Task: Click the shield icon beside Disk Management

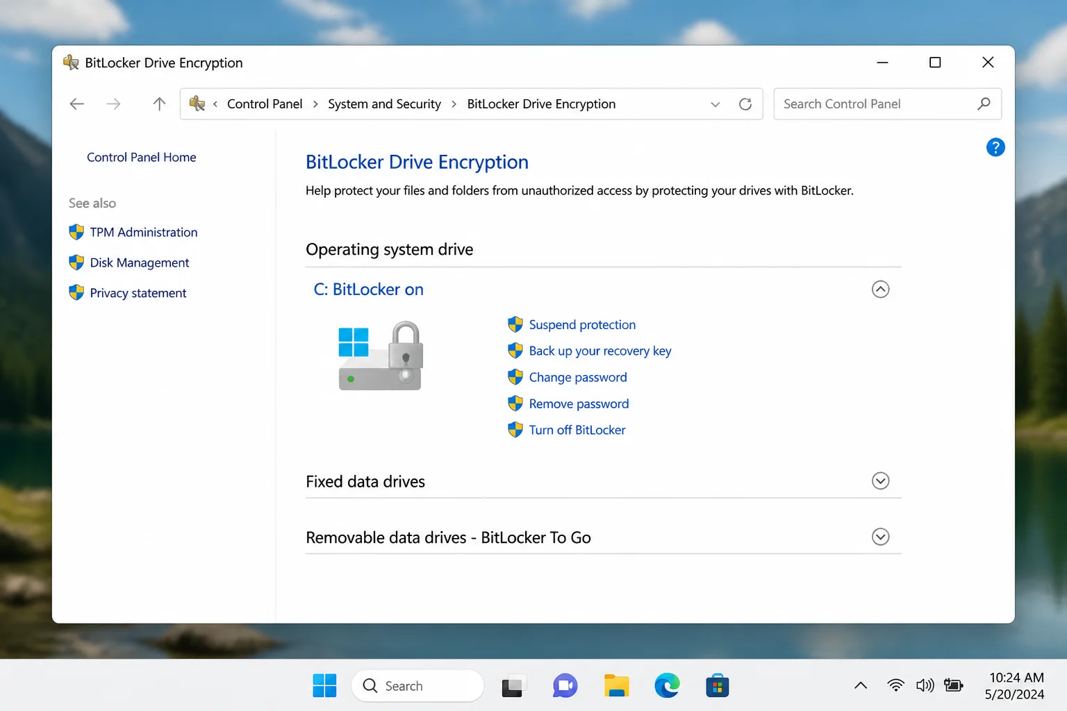Action: click(x=76, y=262)
